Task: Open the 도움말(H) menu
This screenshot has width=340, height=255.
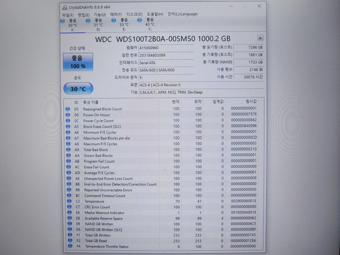Action: tap(155, 14)
